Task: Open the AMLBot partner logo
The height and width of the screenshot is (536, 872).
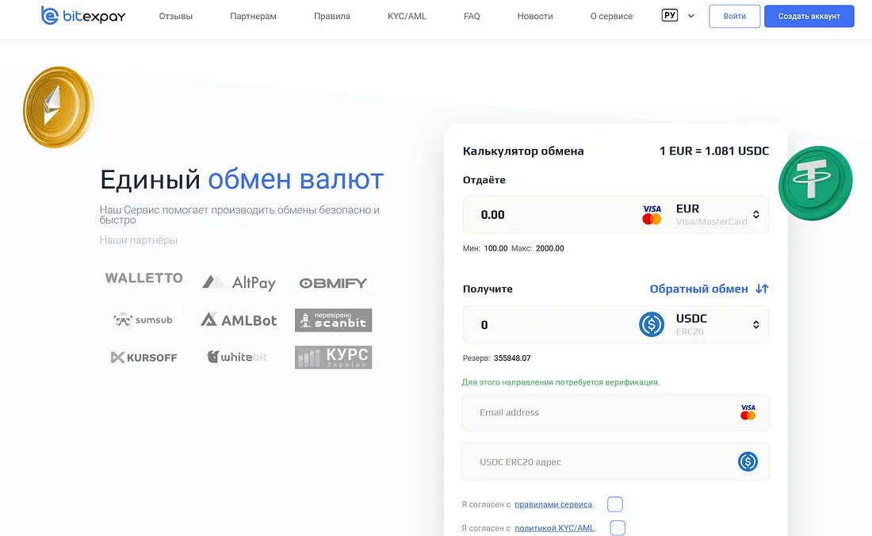Action: tap(239, 320)
